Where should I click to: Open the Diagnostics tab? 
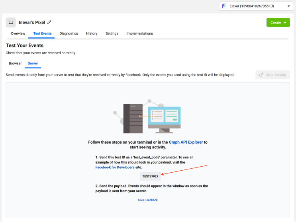69,33
